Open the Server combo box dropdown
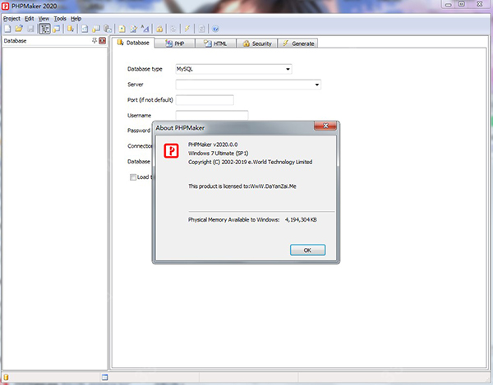Viewport: 493px width, 385px height. point(316,84)
